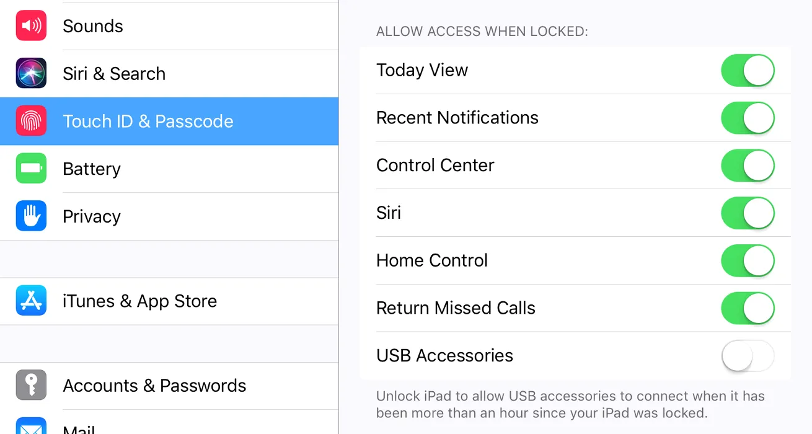812x434 pixels.
Task: Tap the blue Mail envelope icon
Action: (31, 427)
